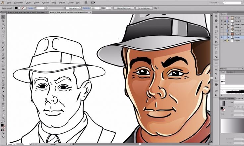Select the Pen tool
Image resolution: width=244 pixels, height=146 pixels.
pos(3,32)
